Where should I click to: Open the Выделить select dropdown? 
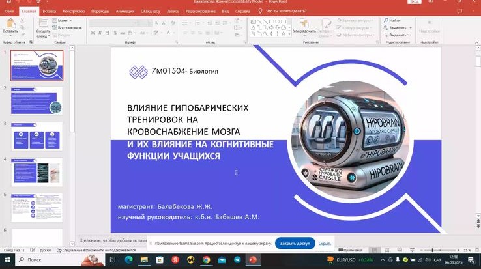pyautogui.click(x=397, y=35)
